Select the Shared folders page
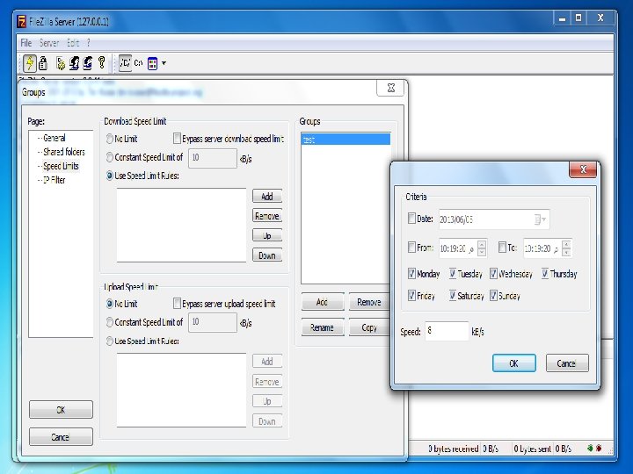The width and height of the screenshot is (633, 474). [64, 152]
